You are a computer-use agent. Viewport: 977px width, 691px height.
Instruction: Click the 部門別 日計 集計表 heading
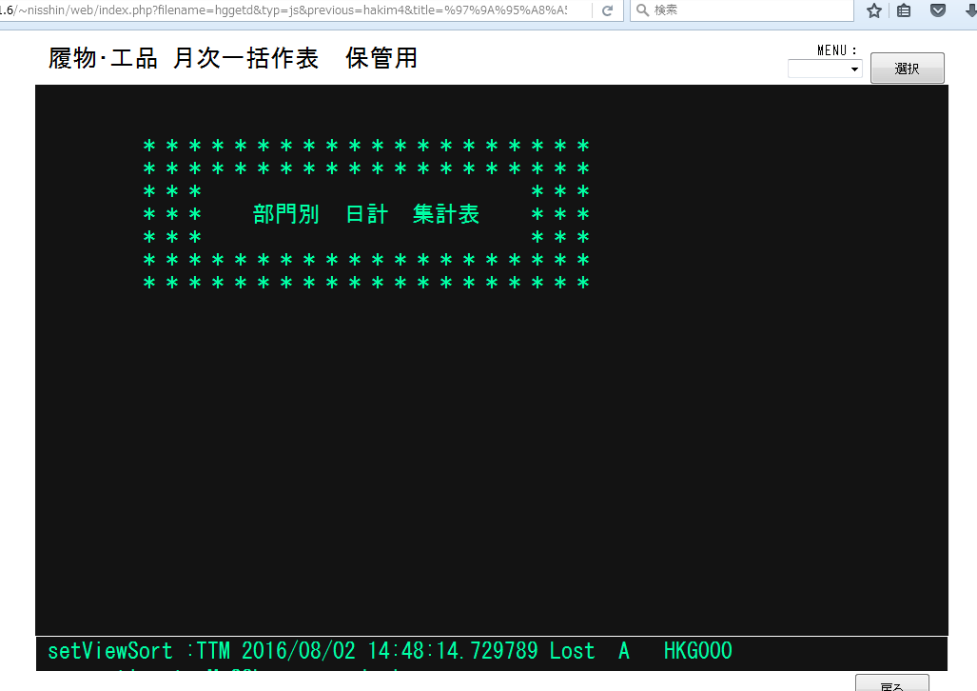point(366,215)
